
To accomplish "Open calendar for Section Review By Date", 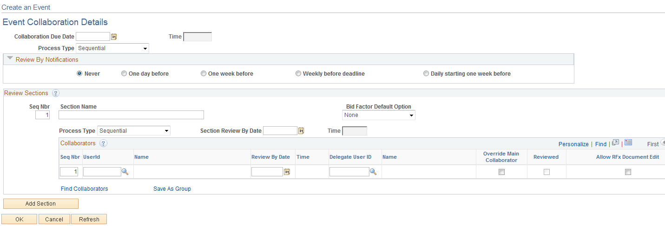I will (x=301, y=131).
